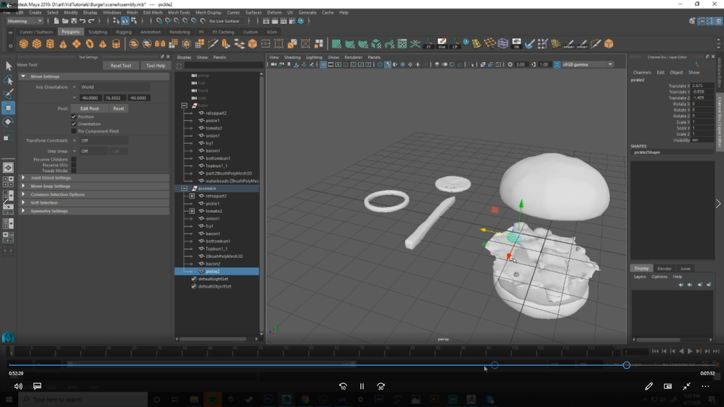The image size is (724, 407).
Task: Click the Polygon Cube shelf icon
Action: tap(37, 44)
